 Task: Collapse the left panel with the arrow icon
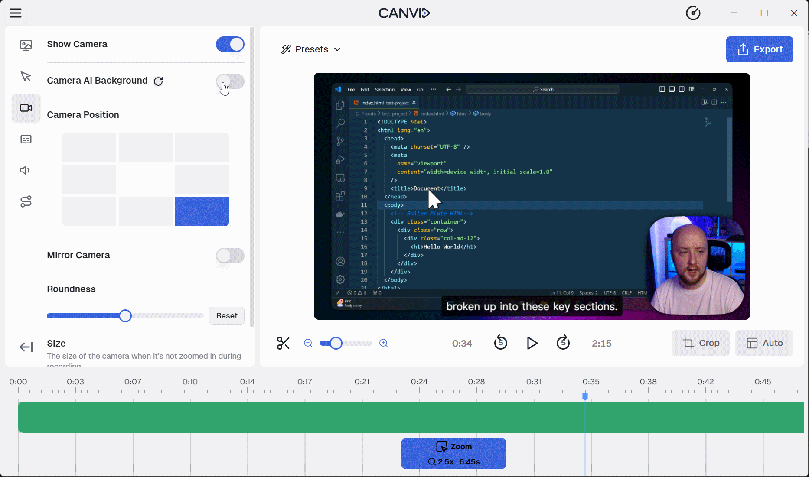[x=26, y=347]
